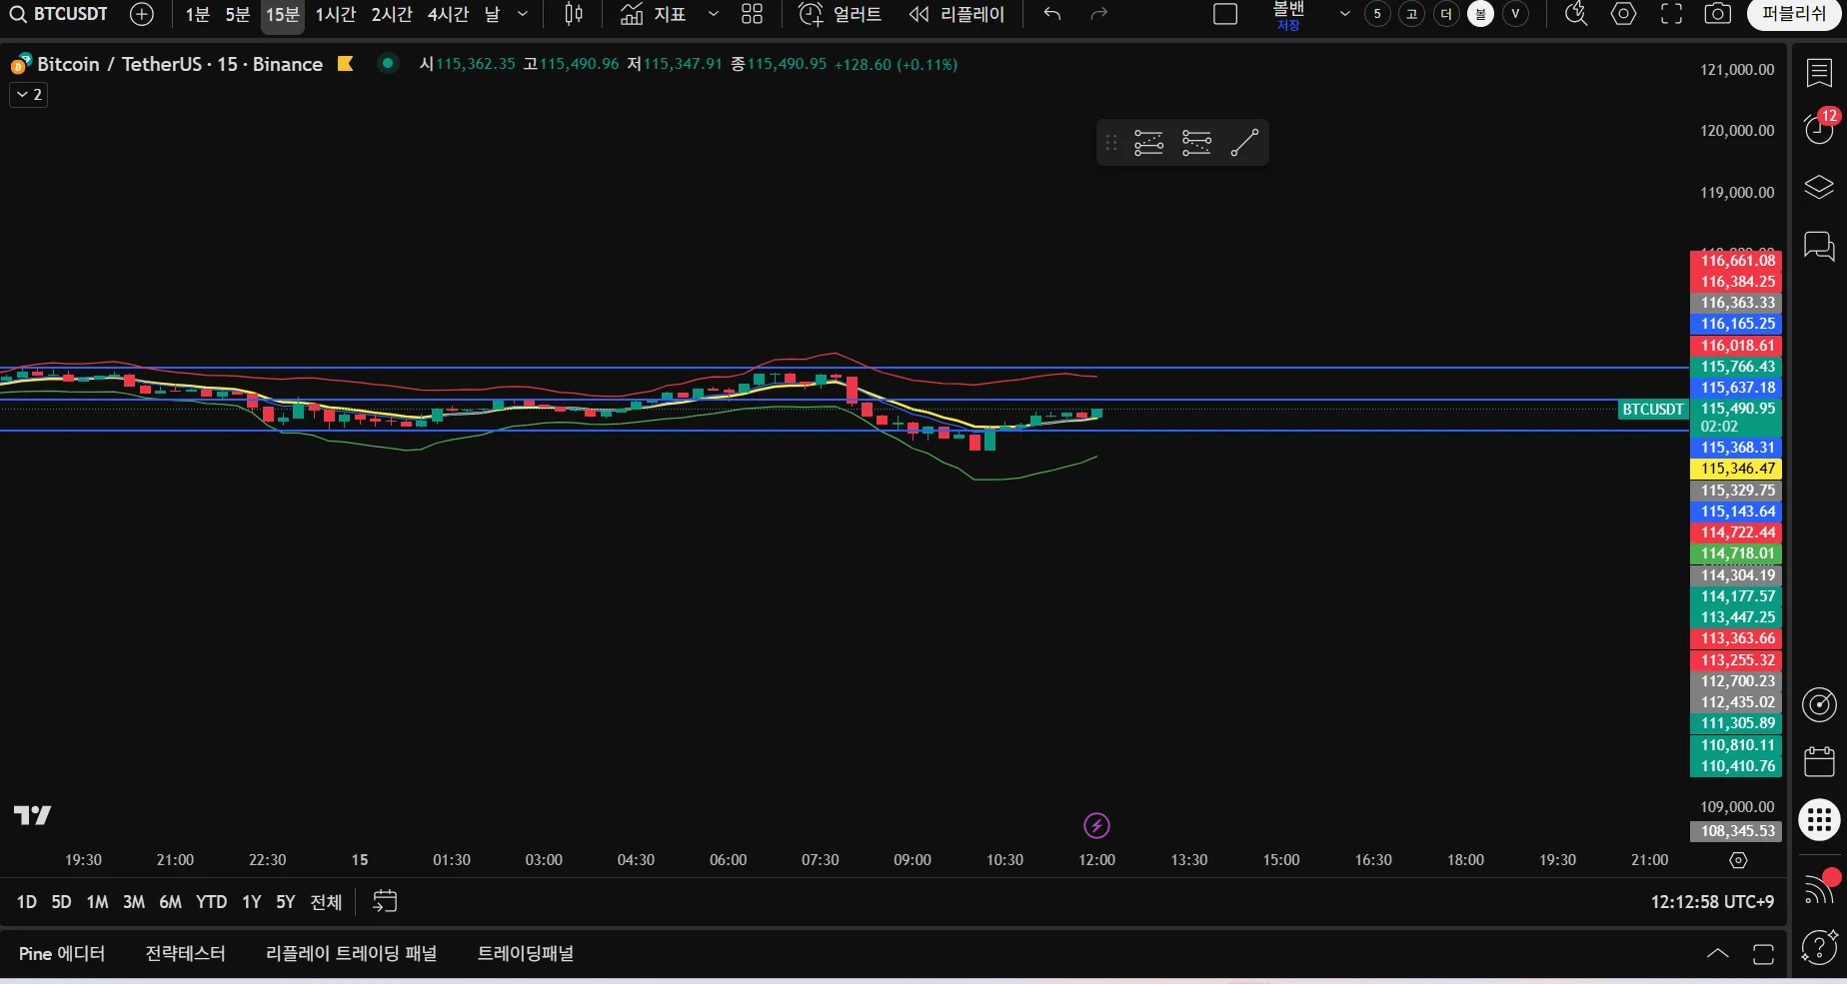Expand the timeframe dropdown arrow
This screenshot has width=1847, height=984.
(x=523, y=14)
